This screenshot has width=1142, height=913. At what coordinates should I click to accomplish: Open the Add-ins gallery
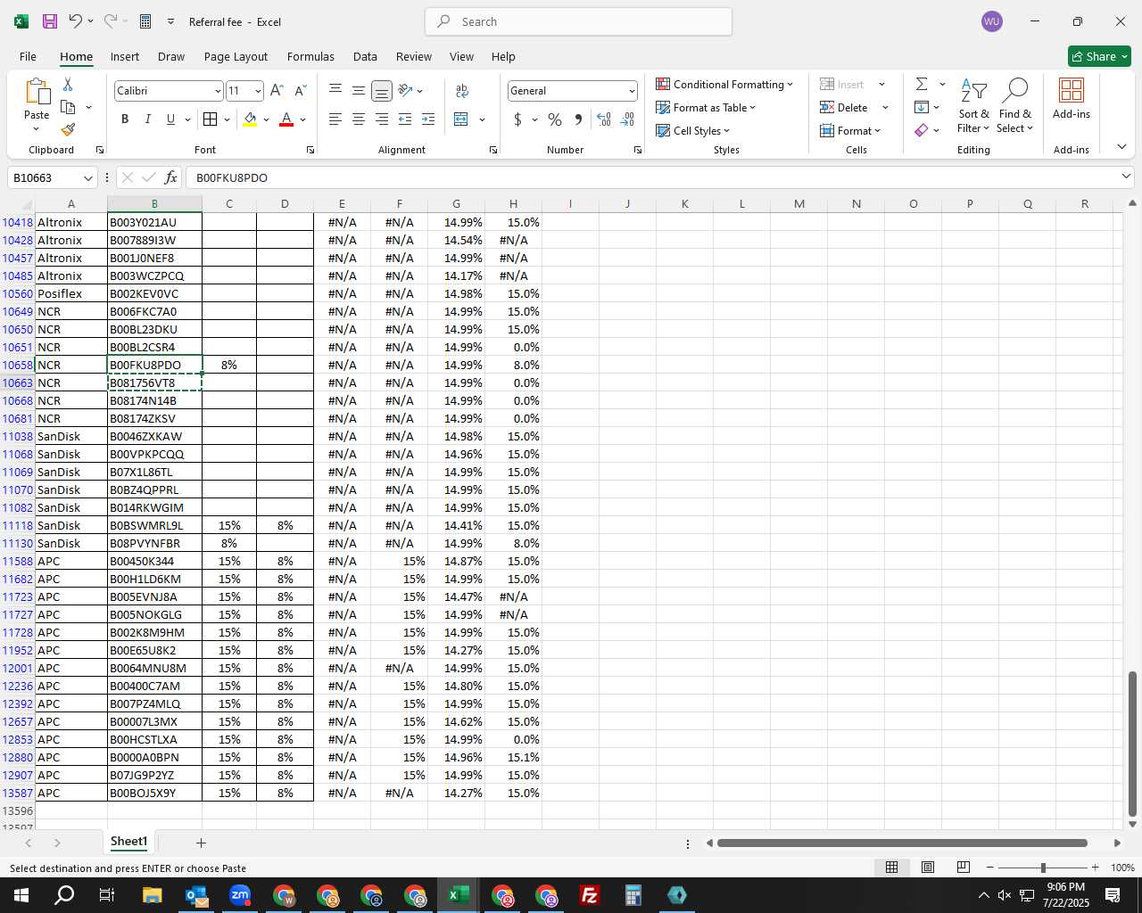click(x=1072, y=98)
